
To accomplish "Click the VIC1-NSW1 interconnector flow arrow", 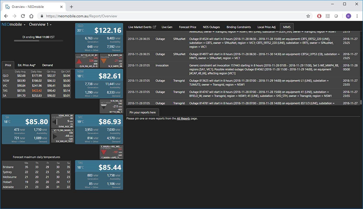I will pyautogui.click(x=104, y=106).
